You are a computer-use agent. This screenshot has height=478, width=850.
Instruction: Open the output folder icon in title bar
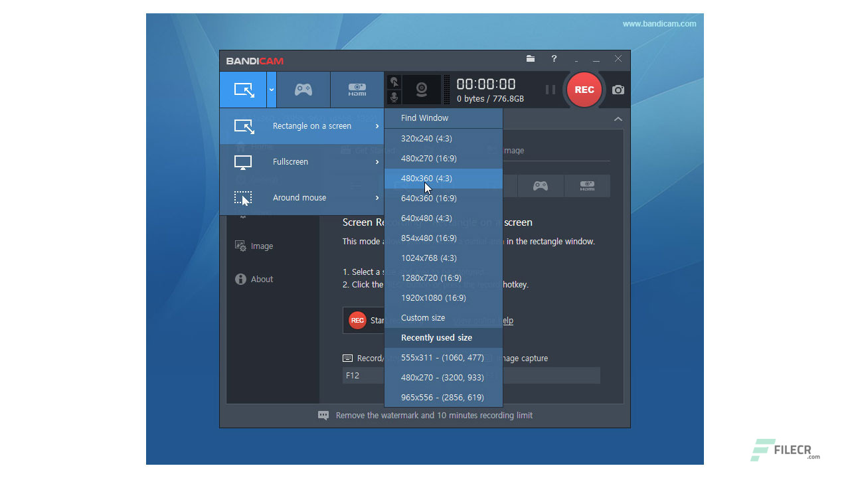[x=531, y=58]
